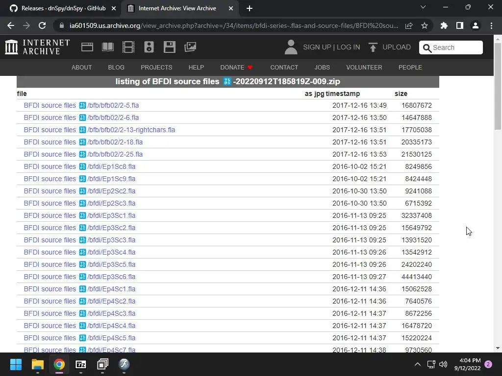Open the BLOG menu item
This screenshot has width=502, height=376.
[116, 68]
